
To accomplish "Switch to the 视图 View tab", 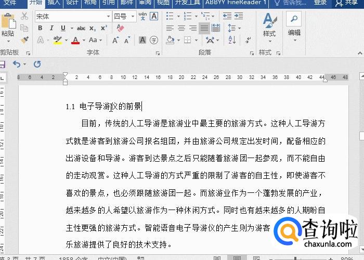I will click(163, 3).
